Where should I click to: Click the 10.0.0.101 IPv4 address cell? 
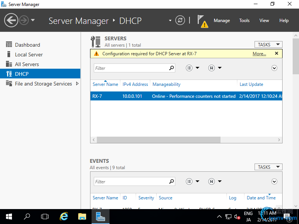coord(132,96)
